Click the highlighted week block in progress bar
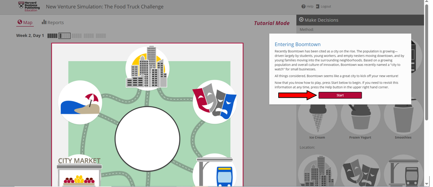Viewport: 433px width, 187px height. click(64, 36)
